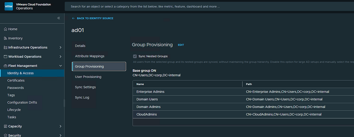Click the Inventory icon in the sidebar
354x137 pixels.
(6, 38)
